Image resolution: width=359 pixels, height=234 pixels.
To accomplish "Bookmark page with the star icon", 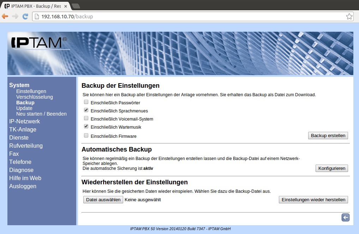I will pyautogui.click(x=349, y=17).
